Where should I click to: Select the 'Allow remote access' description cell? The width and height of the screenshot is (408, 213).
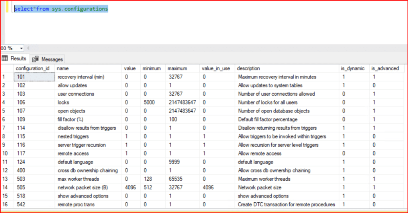point(260,154)
